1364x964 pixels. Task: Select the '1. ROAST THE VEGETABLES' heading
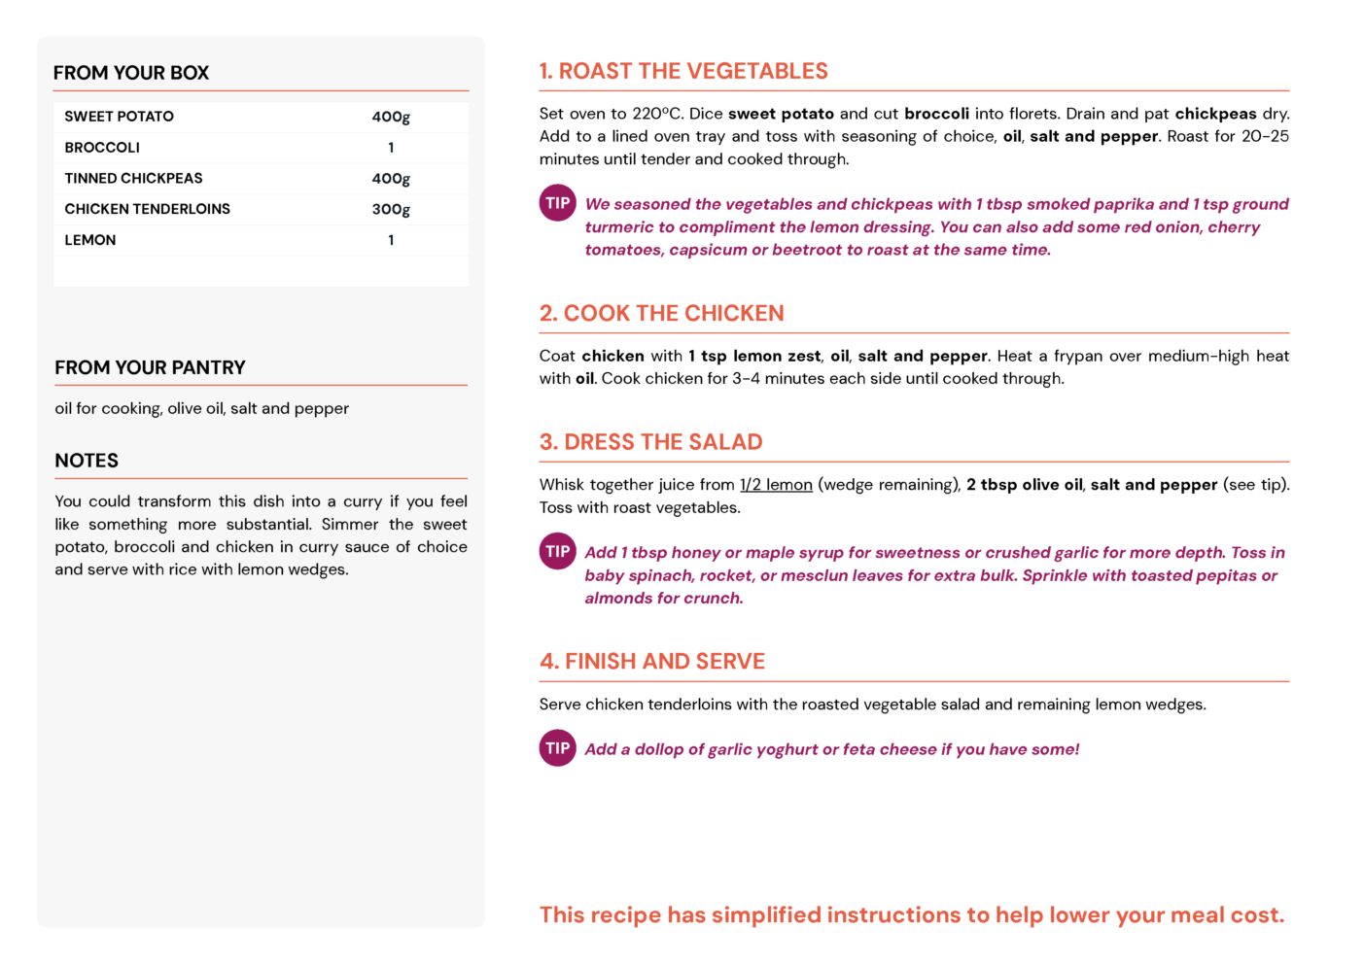click(x=683, y=71)
